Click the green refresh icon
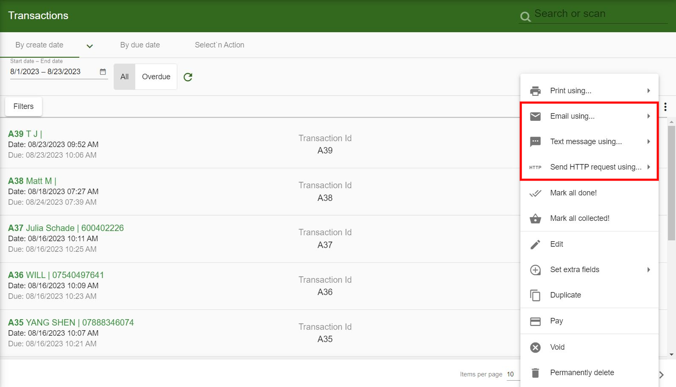The width and height of the screenshot is (676, 387). pos(188,77)
